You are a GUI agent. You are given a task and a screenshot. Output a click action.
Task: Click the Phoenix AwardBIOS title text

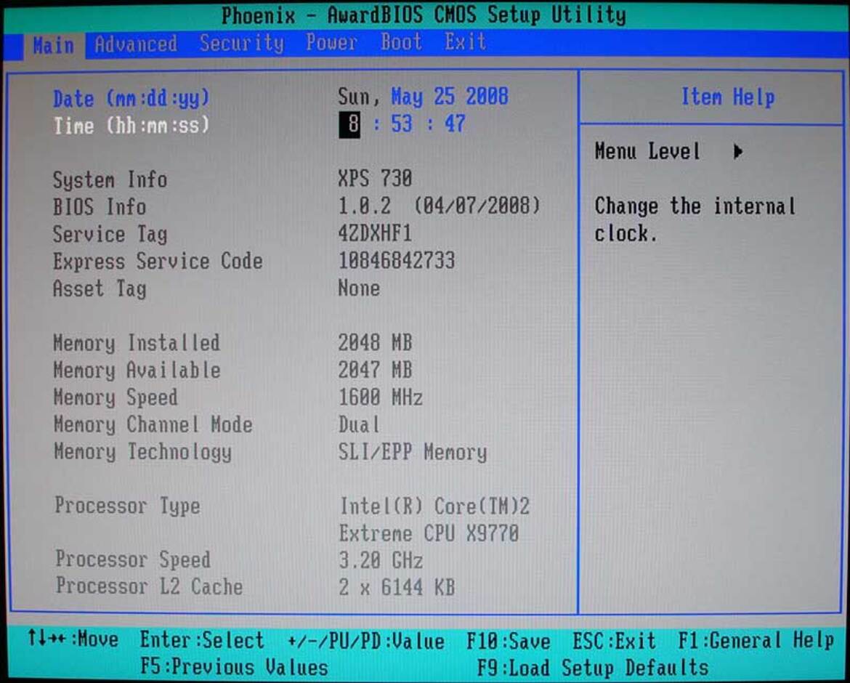pos(424,15)
